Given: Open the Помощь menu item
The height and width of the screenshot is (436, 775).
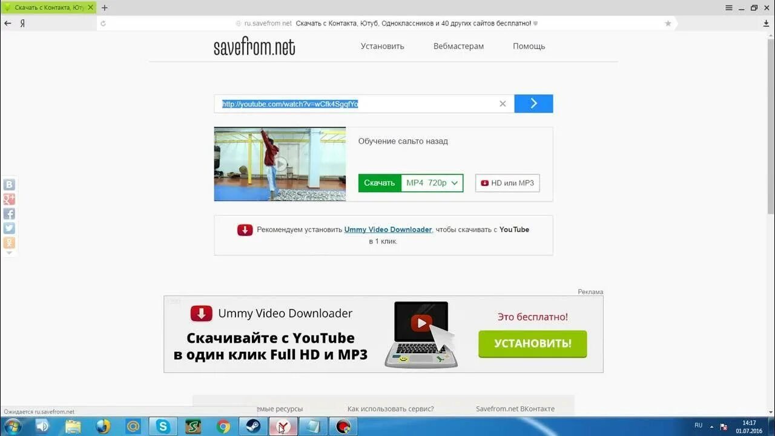Looking at the screenshot, I should coord(529,46).
